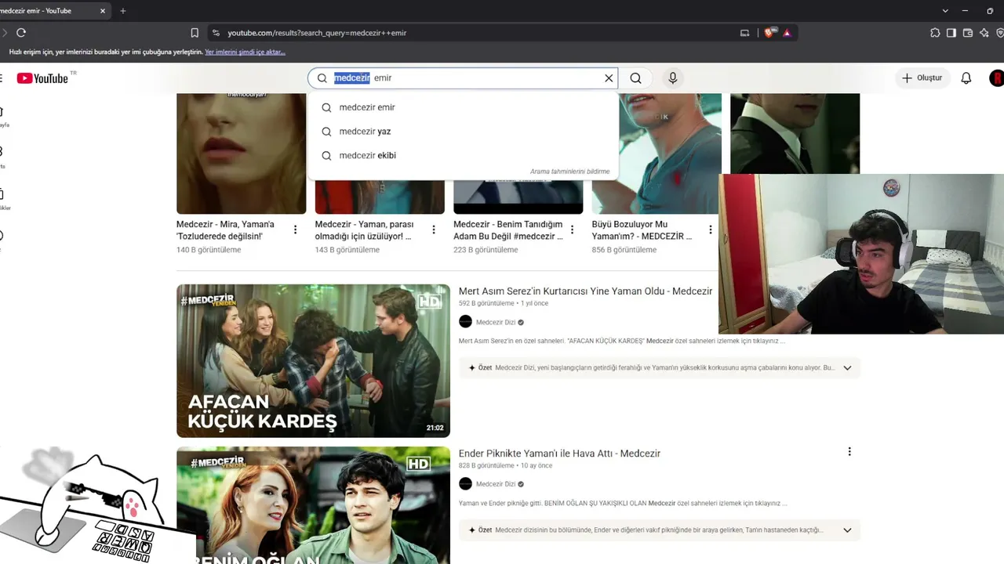
Task: Open the thumbnail of the 'Mira, Yaman'a' short
Action: point(242,154)
